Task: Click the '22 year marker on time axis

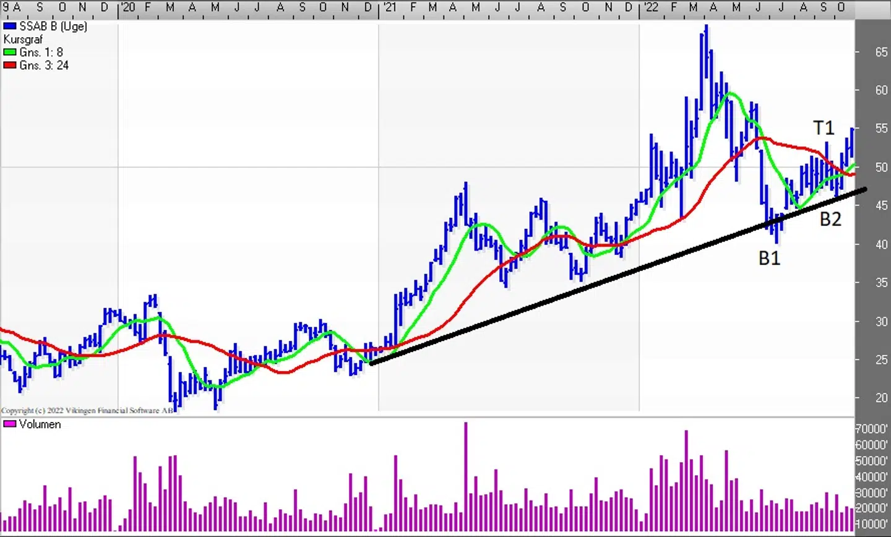Action: click(x=650, y=7)
